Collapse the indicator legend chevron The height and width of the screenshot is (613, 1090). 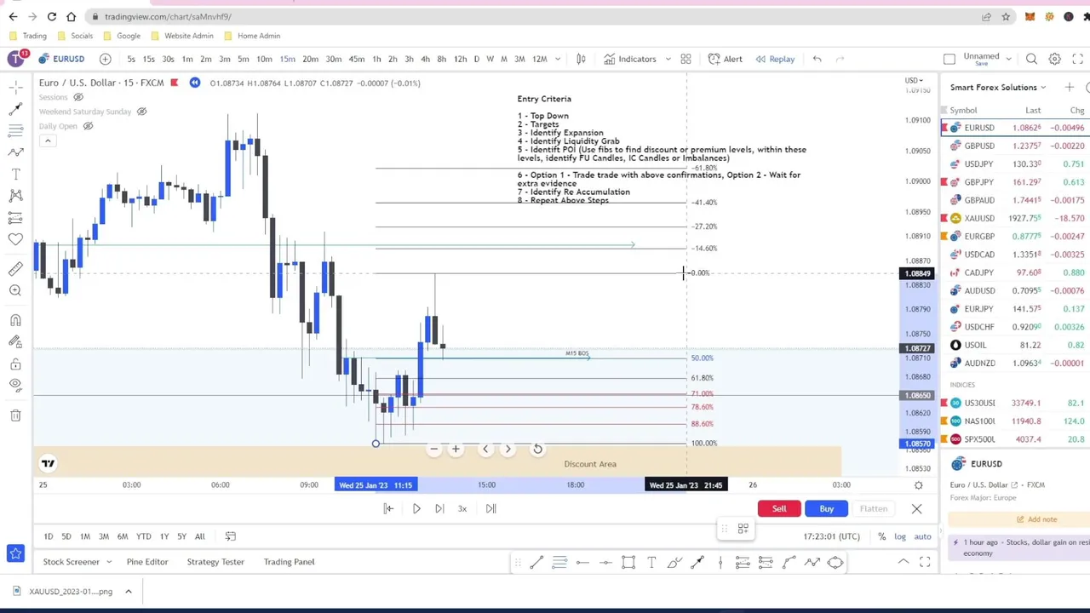click(48, 140)
